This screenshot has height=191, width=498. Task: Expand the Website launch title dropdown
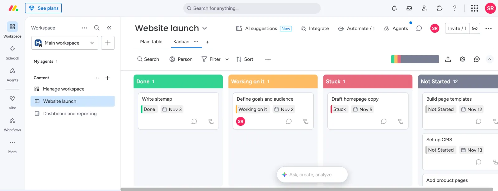point(204,28)
